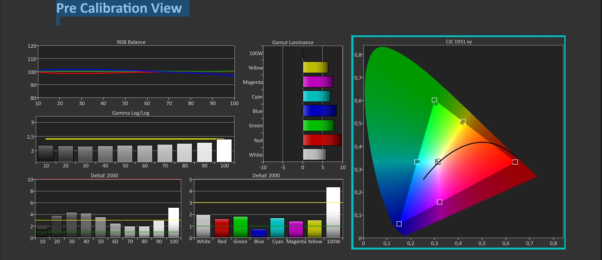The image size is (602, 260).
Task: Select the RGB Balance chart title
Action: (x=131, y=42)
